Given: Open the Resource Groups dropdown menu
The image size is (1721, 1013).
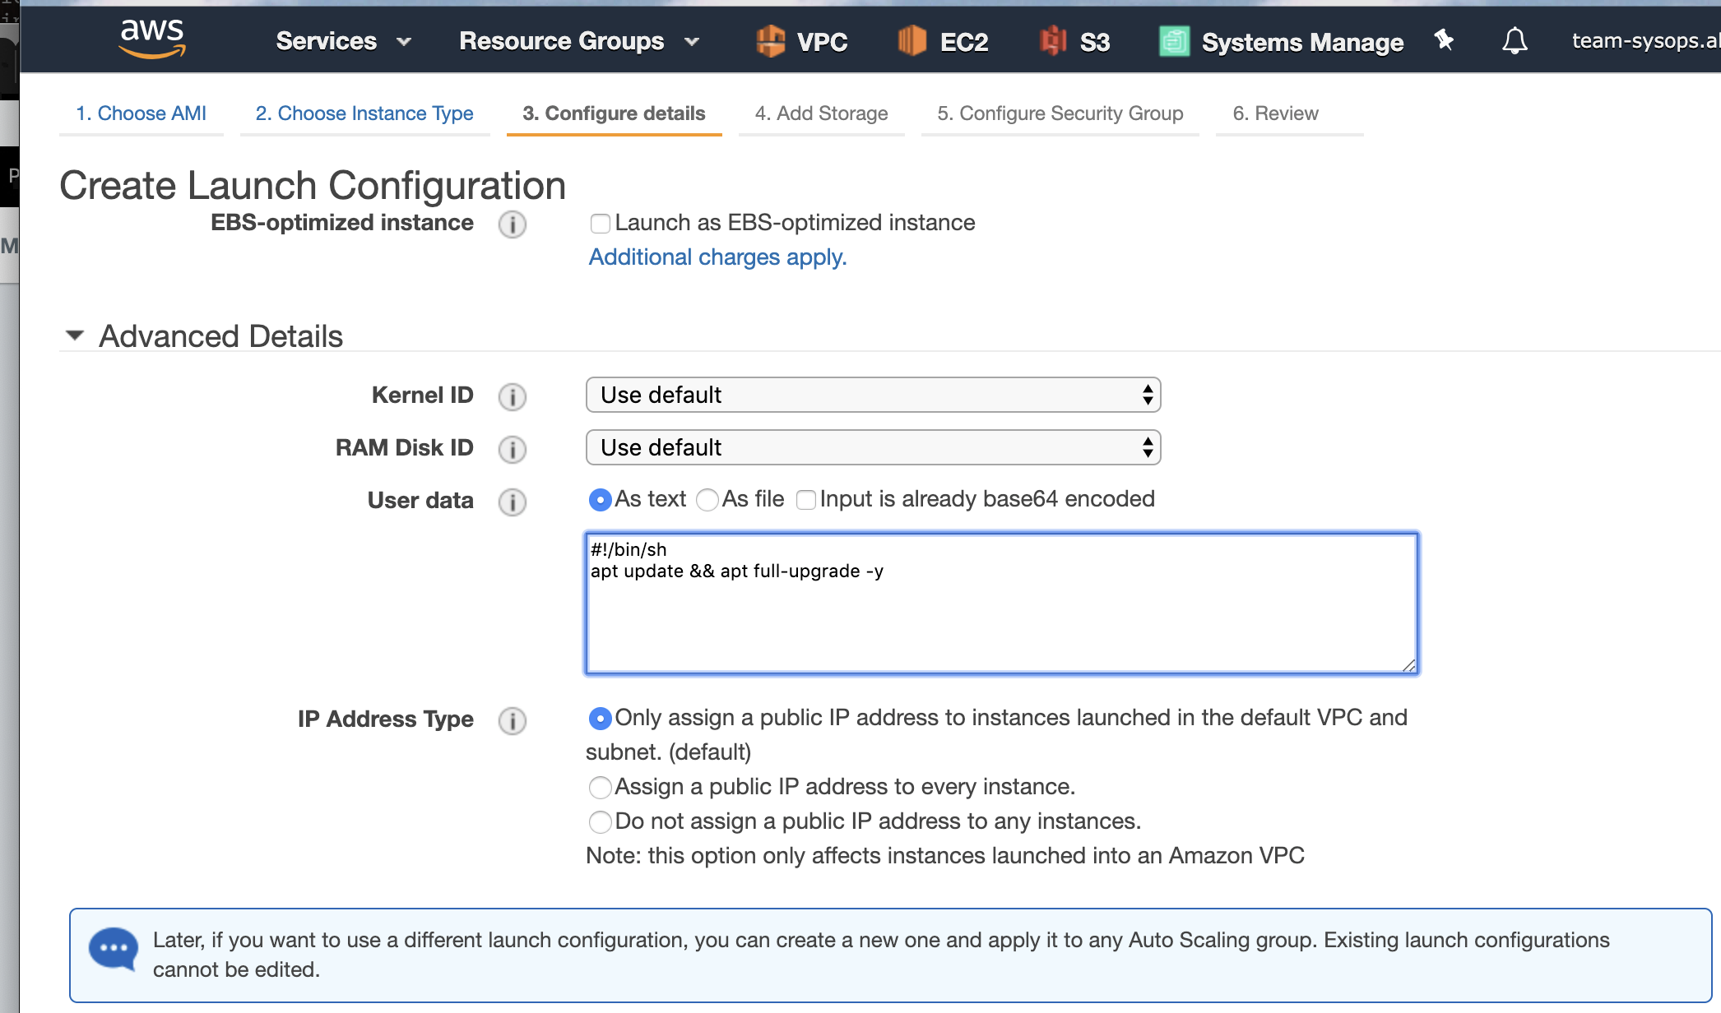Looking at the screenshot, I should (x=579, y=41).
